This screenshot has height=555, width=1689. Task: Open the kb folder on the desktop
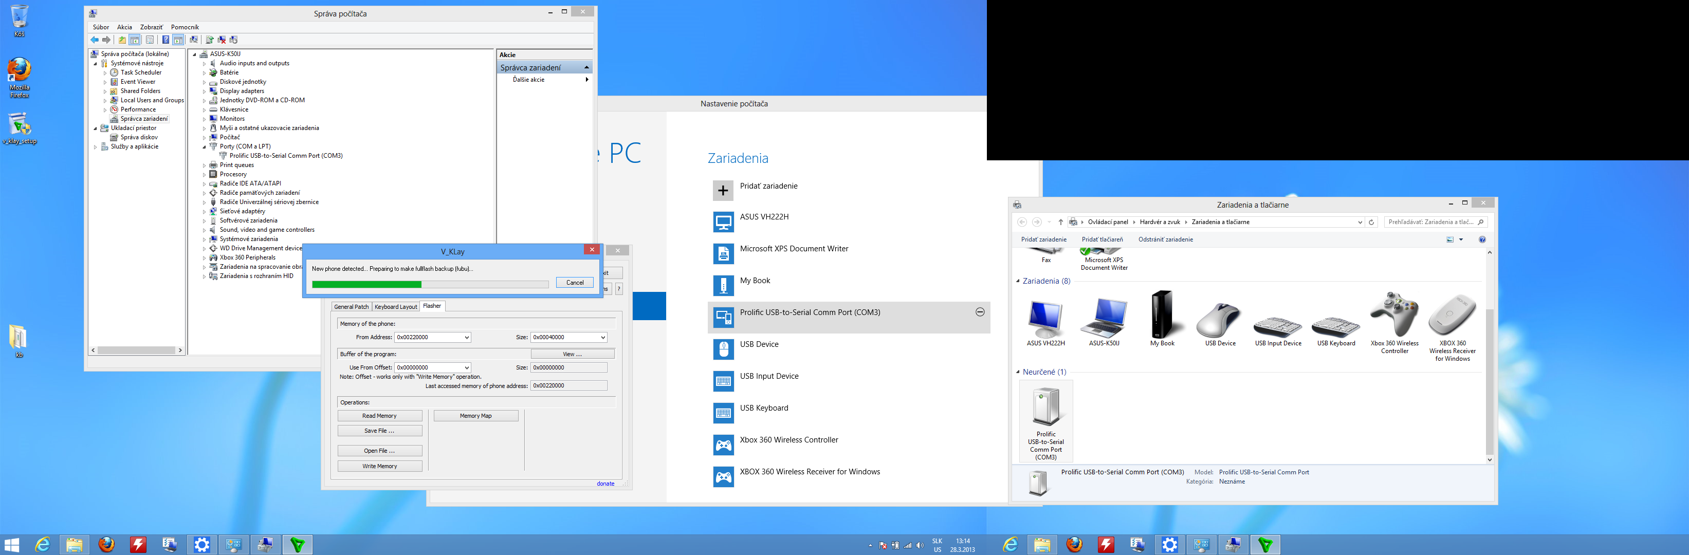19,341
